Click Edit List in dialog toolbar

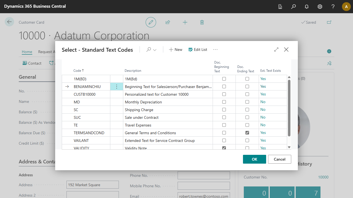coord(198,50)
